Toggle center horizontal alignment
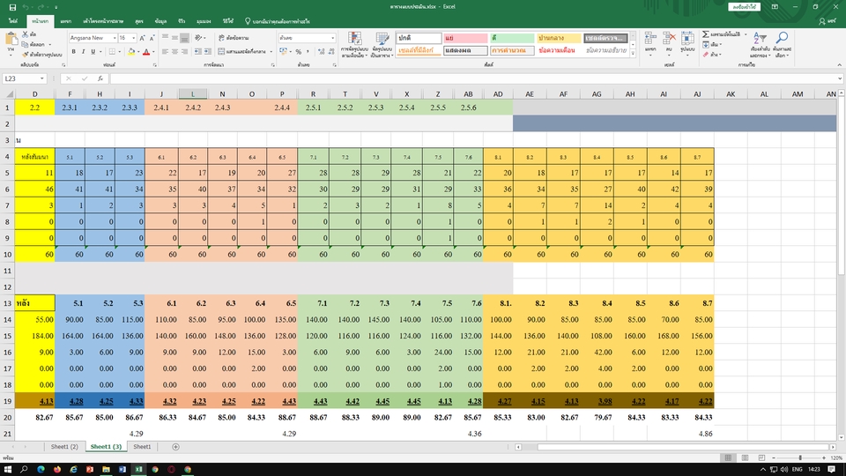 174,52
